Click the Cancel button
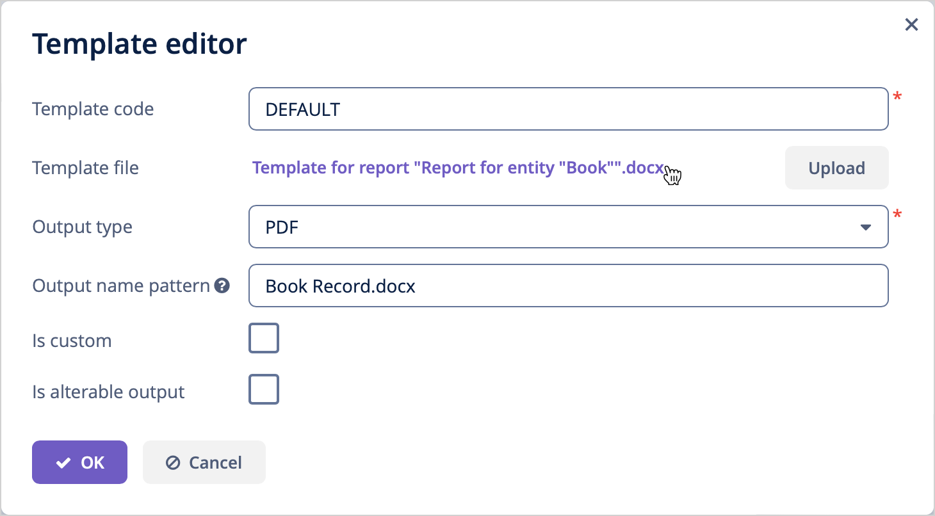Screen dimensions: 935x516 coord(204,462)
